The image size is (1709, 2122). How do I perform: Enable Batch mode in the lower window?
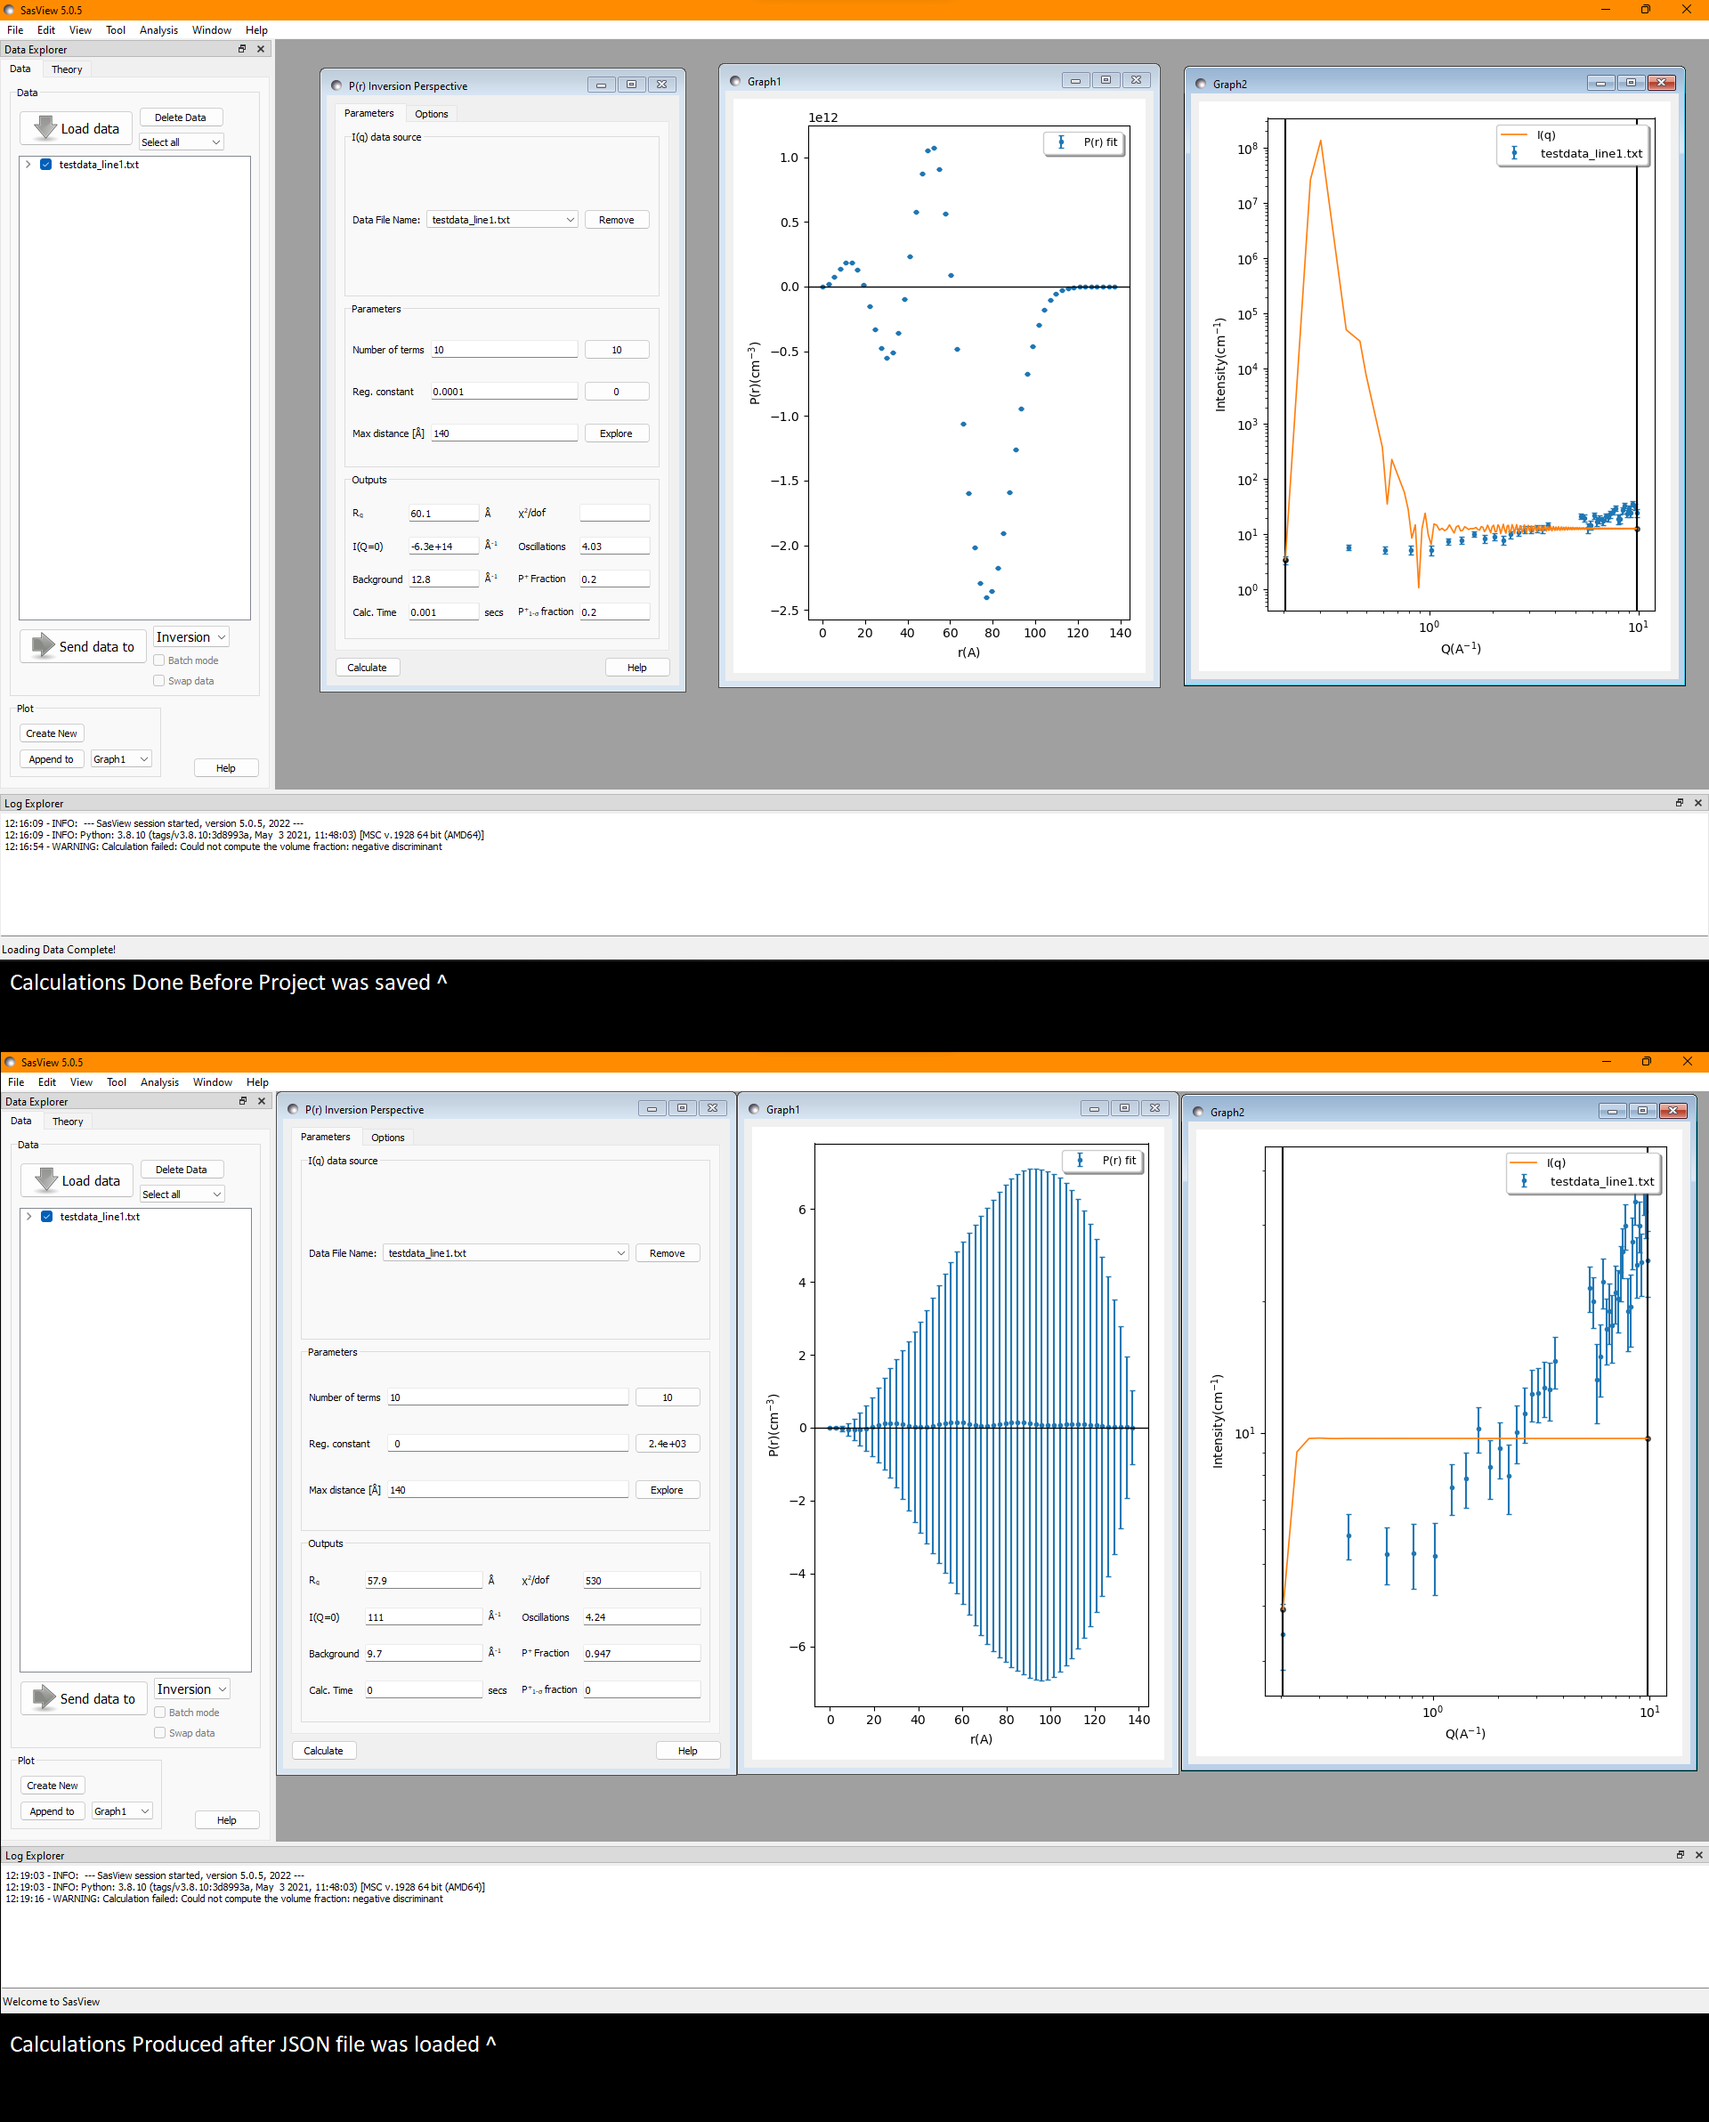(x=160, y=1713)
